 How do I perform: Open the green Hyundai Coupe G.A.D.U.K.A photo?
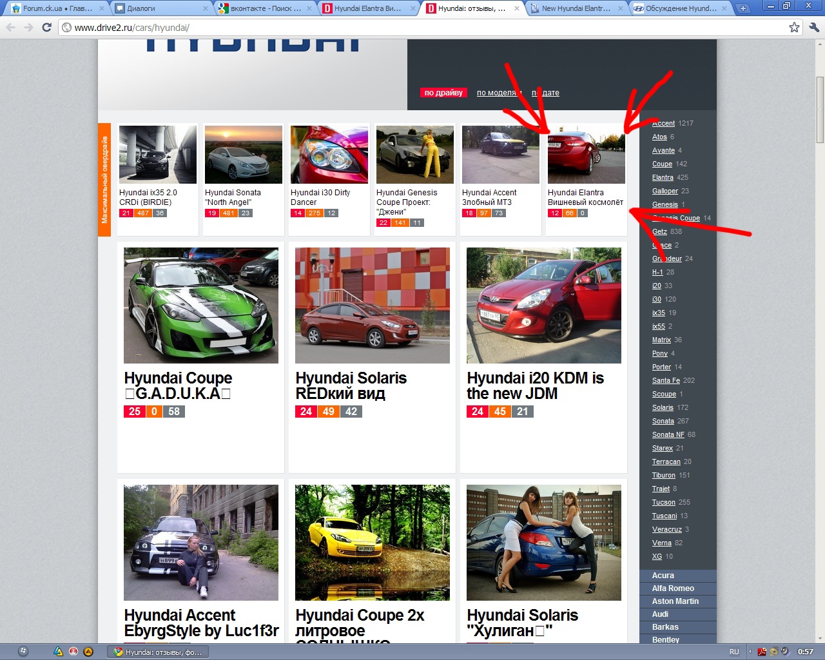pyautogui.click(x=201, y=306)
